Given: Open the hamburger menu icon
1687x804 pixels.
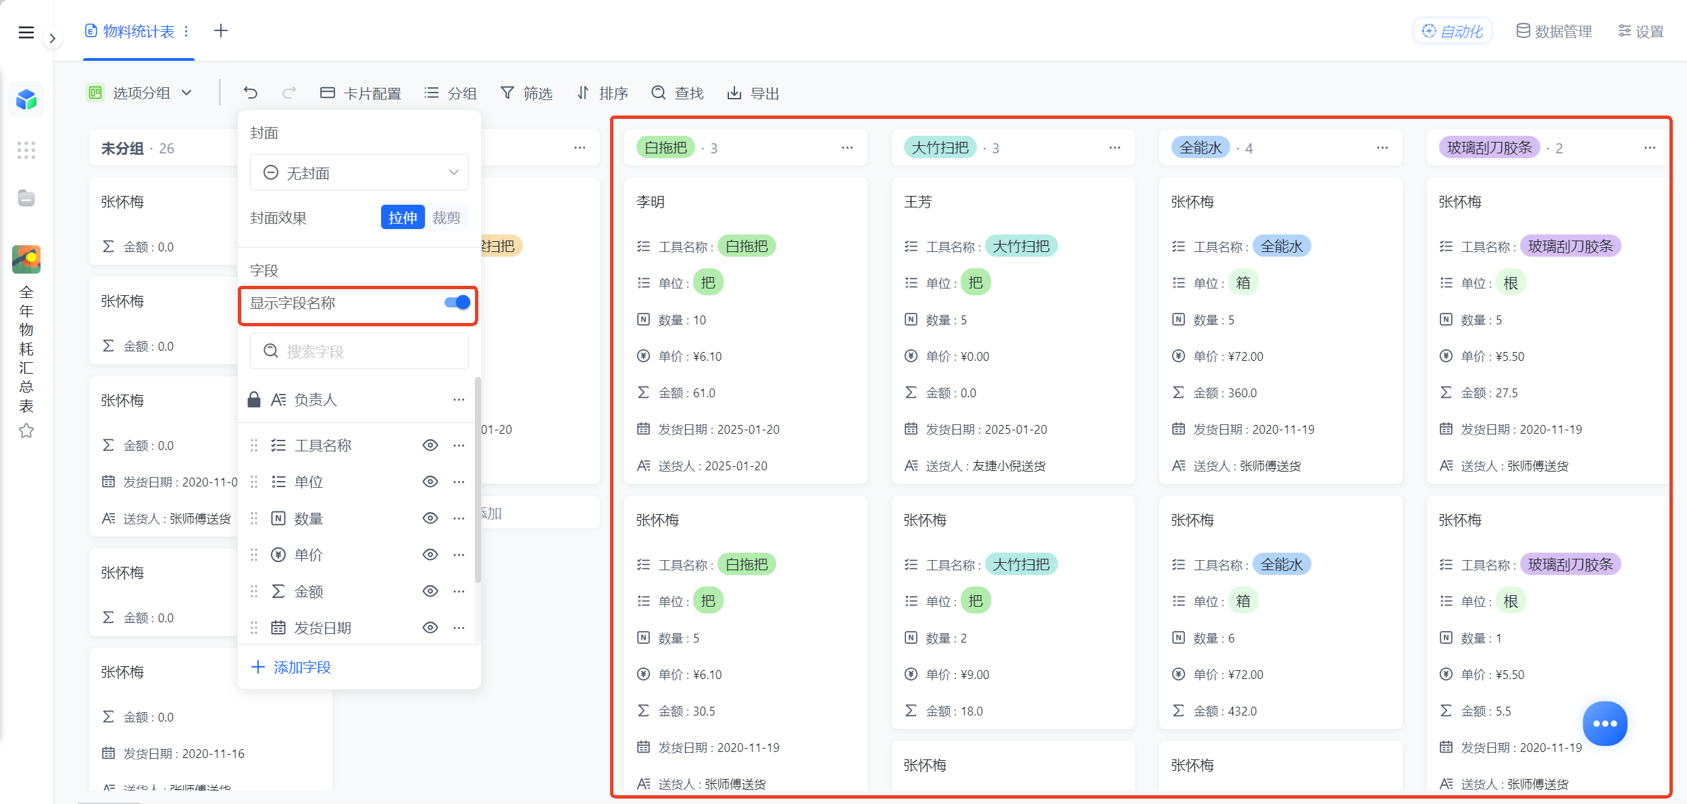Looking at the screenshot, I should click(26, 32).
